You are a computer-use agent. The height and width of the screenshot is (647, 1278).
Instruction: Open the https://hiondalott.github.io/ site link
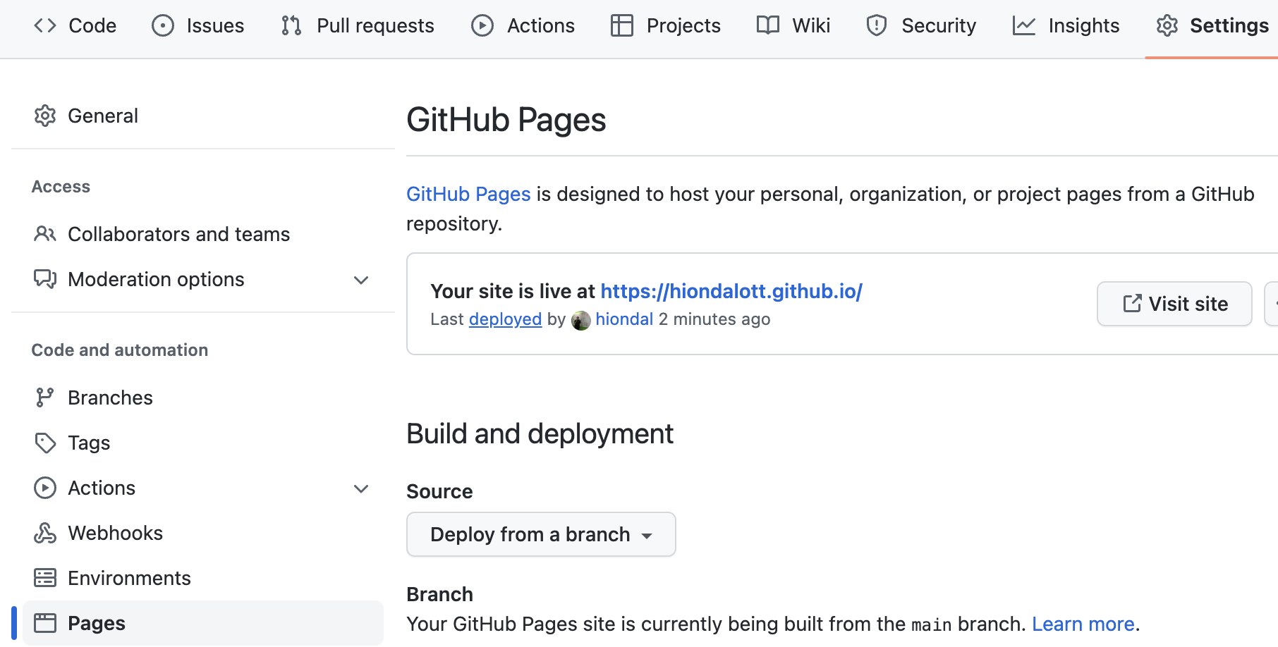(x=731, y=291)
